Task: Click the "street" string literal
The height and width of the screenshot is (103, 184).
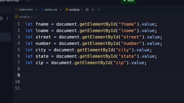Action: coord(131,37)
